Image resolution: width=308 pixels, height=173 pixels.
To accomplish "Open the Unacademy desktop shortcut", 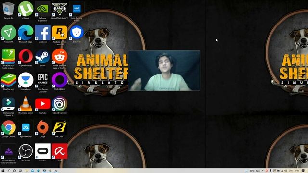I will [x=26, y=82].
